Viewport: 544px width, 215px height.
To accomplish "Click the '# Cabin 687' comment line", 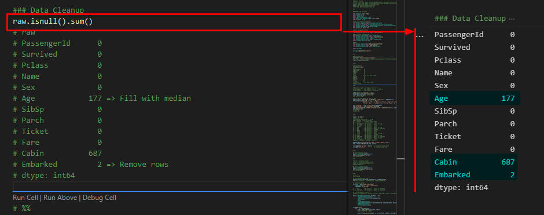I will pos(57,153).
